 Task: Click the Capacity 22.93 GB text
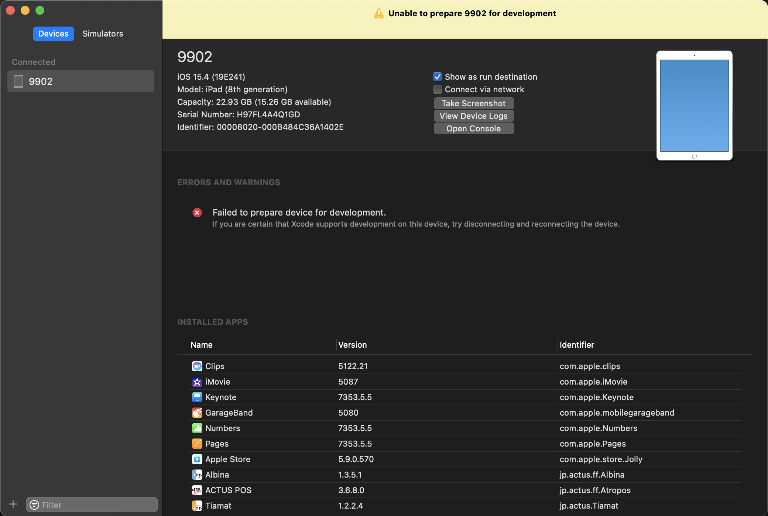click(254, 102)
